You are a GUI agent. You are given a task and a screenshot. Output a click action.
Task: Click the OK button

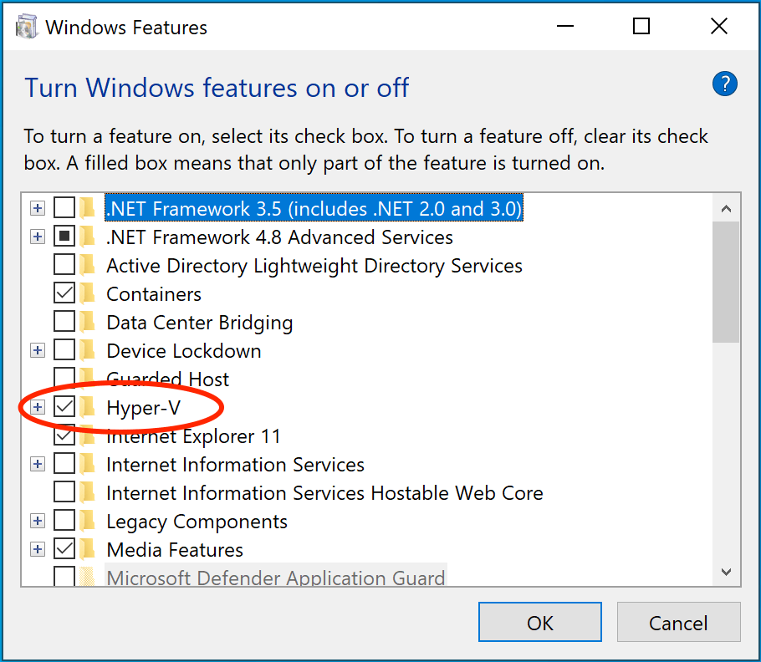tap(539, 622)
